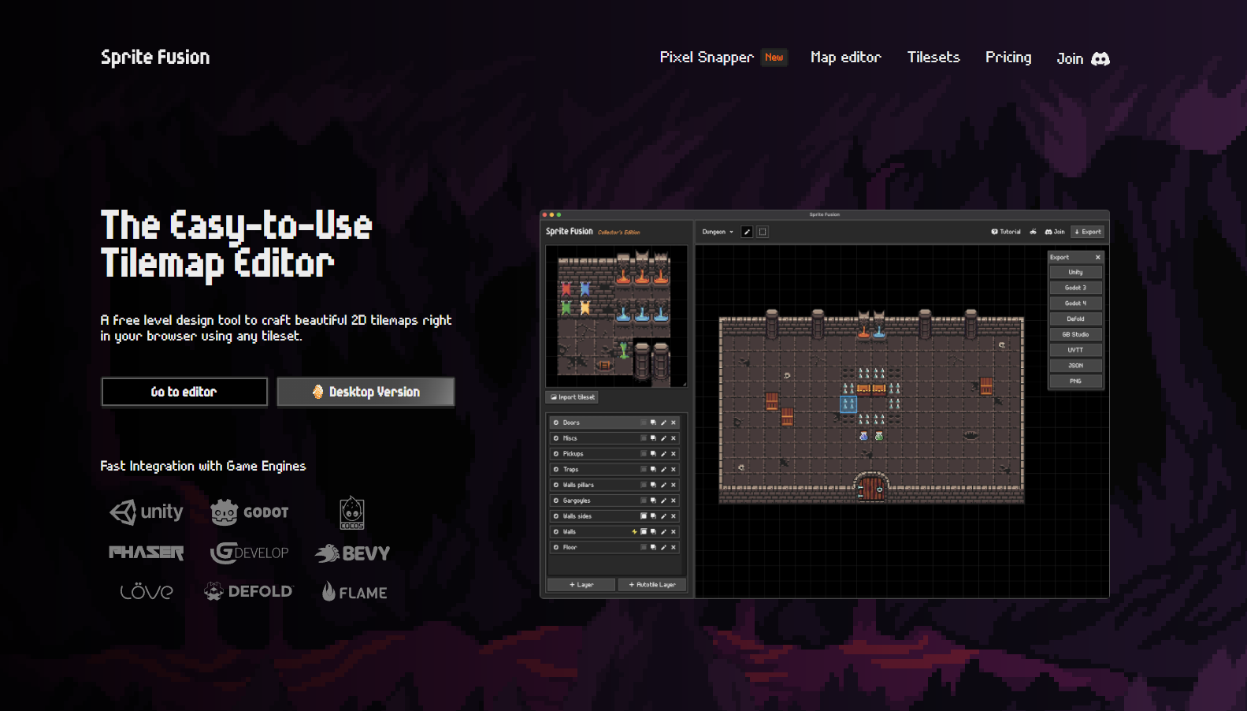The width and height of the screenshot is (1247, 711).
Task: Choose Godot 4 export format
Action: pyautogui.click(x=1075, y=303)
